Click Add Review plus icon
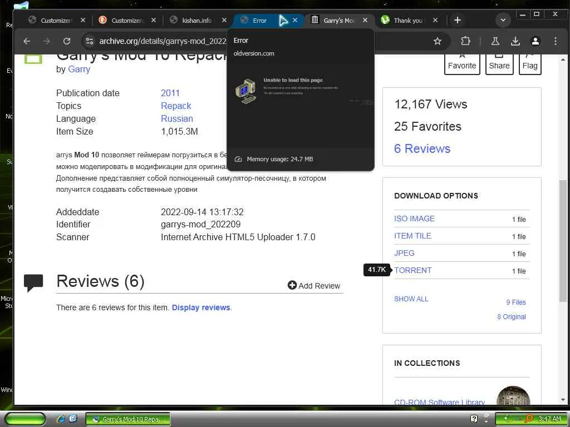570x427 pixels. click(292, 285)
